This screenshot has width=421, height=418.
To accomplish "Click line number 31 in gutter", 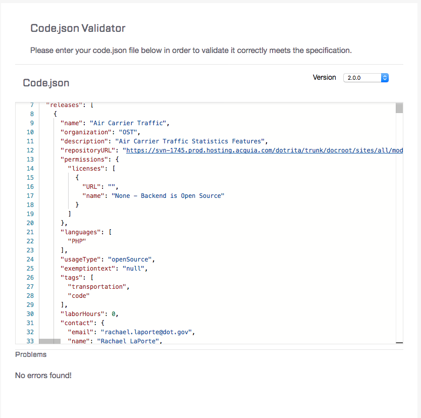I will tap(30, 323).
